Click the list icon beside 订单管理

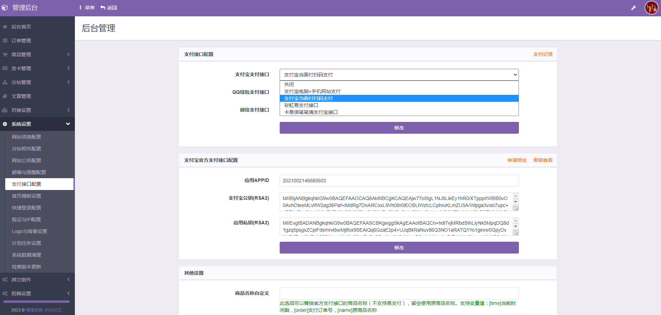pos(5,41)
